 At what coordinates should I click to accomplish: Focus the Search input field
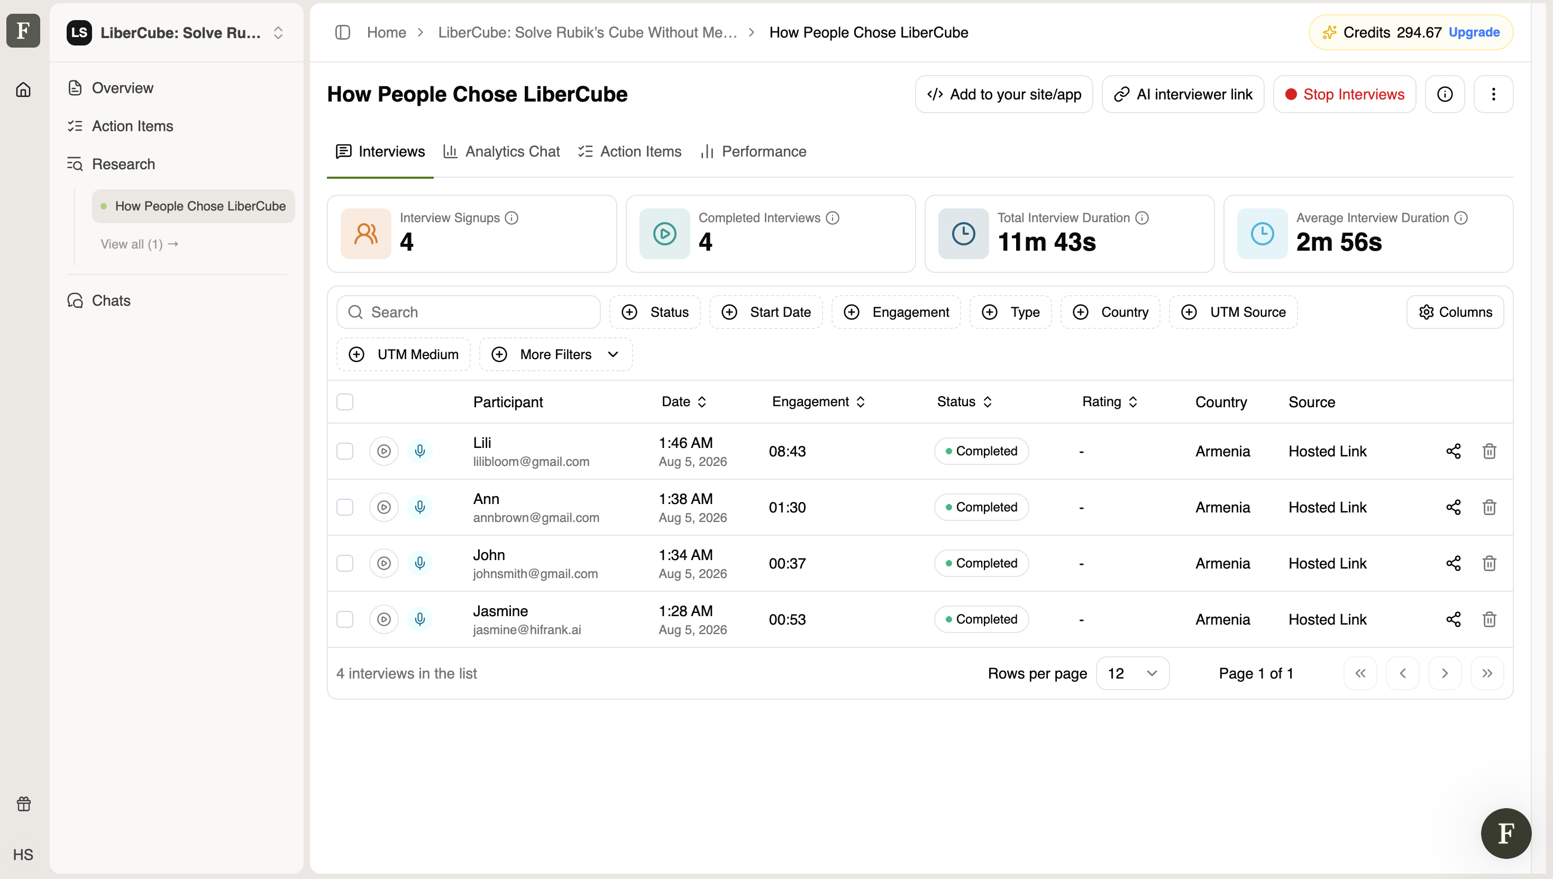pyautogui.click(x=469, y=312)
